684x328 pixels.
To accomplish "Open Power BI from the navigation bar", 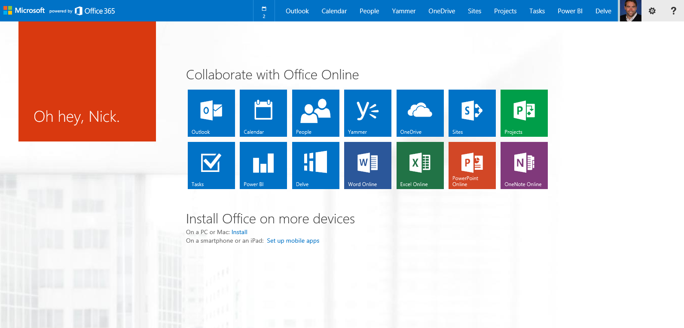I will [x=570, y=11].
